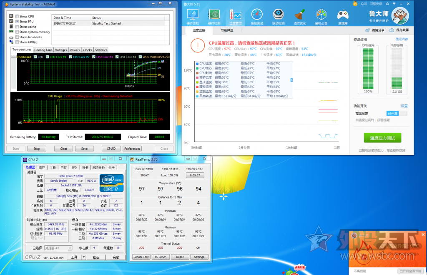Enable Stress cache checkbox
Screen dimensions: 427x275
click(17, 27)
